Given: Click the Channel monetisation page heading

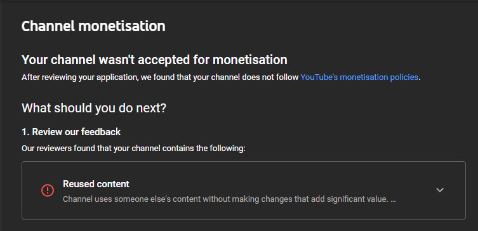Looking at the screenshot, I should pyautogui.click(x=93, y=26).
